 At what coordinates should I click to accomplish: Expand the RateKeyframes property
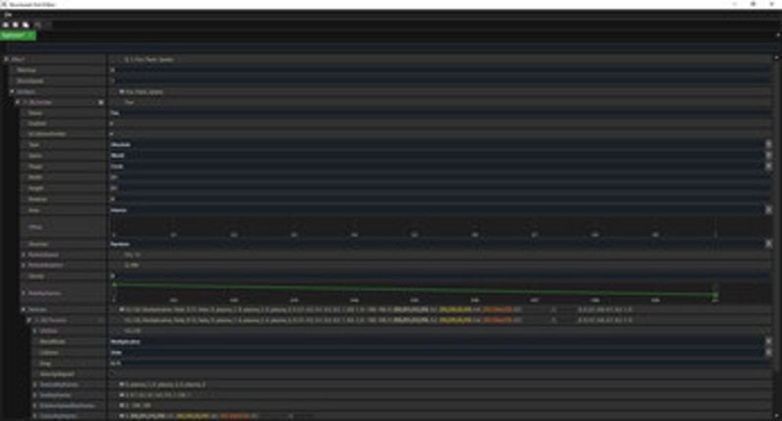coord(24,293)
